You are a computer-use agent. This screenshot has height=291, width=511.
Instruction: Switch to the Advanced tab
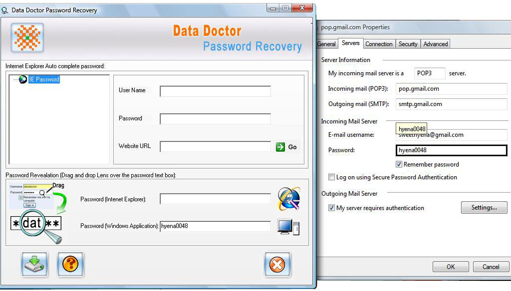click(x=436, y=44)
